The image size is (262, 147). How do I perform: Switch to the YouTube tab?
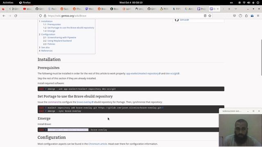27,9
